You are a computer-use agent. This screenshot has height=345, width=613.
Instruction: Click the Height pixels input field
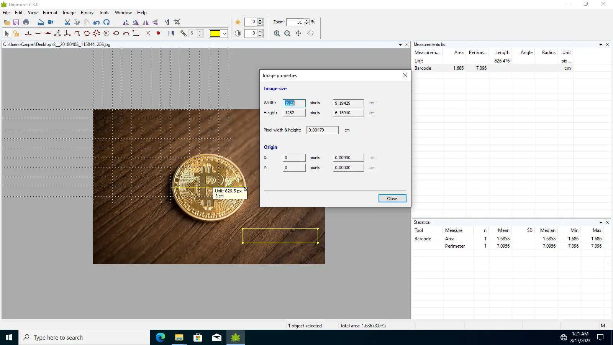coord(294,113)
